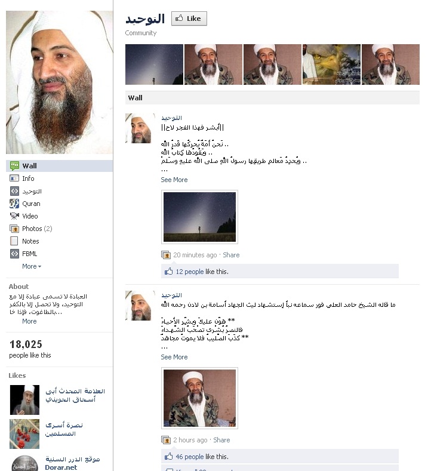
Task: Click the Photos icon in sidebar
Action: click(14, 229)
